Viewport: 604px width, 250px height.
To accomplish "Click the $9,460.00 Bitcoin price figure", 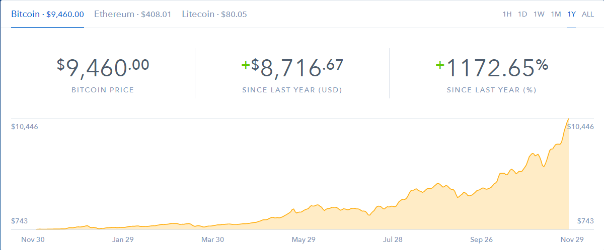I will pyautogui.click(x=103, y=68).
